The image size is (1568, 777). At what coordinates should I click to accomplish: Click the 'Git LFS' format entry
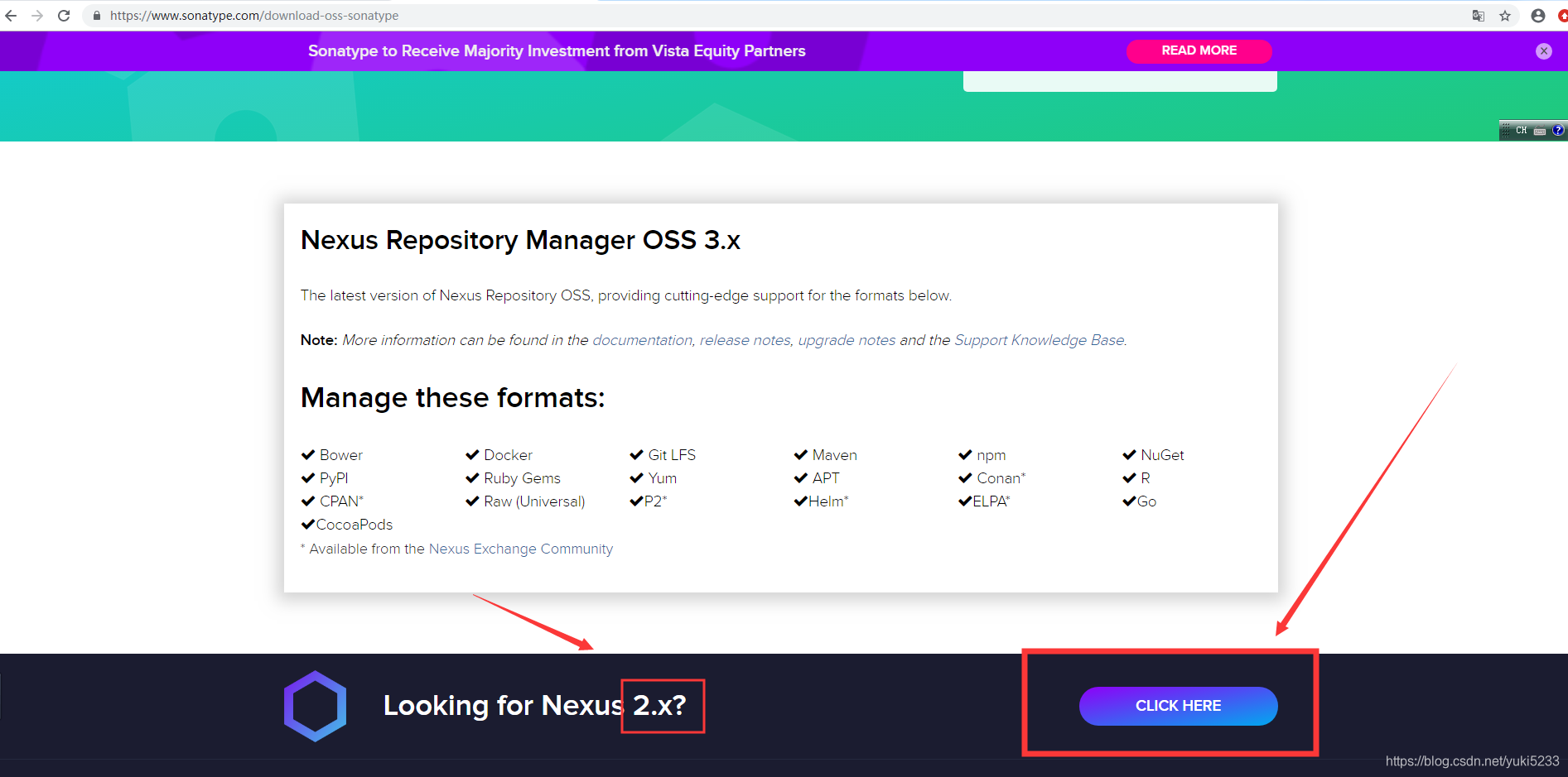pos(672,455)
